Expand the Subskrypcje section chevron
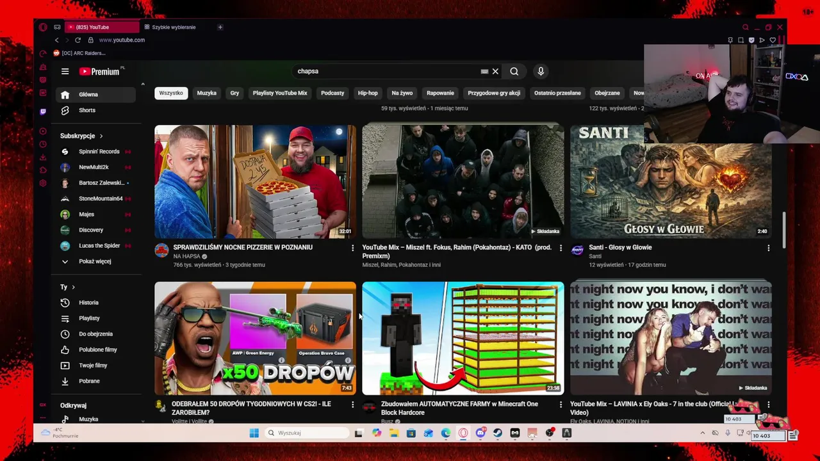 [101, 136]
